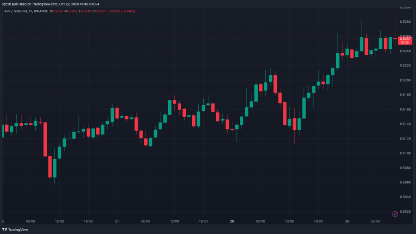Click the −0.0002 (−0.04%) change readout

click(123, 11)
